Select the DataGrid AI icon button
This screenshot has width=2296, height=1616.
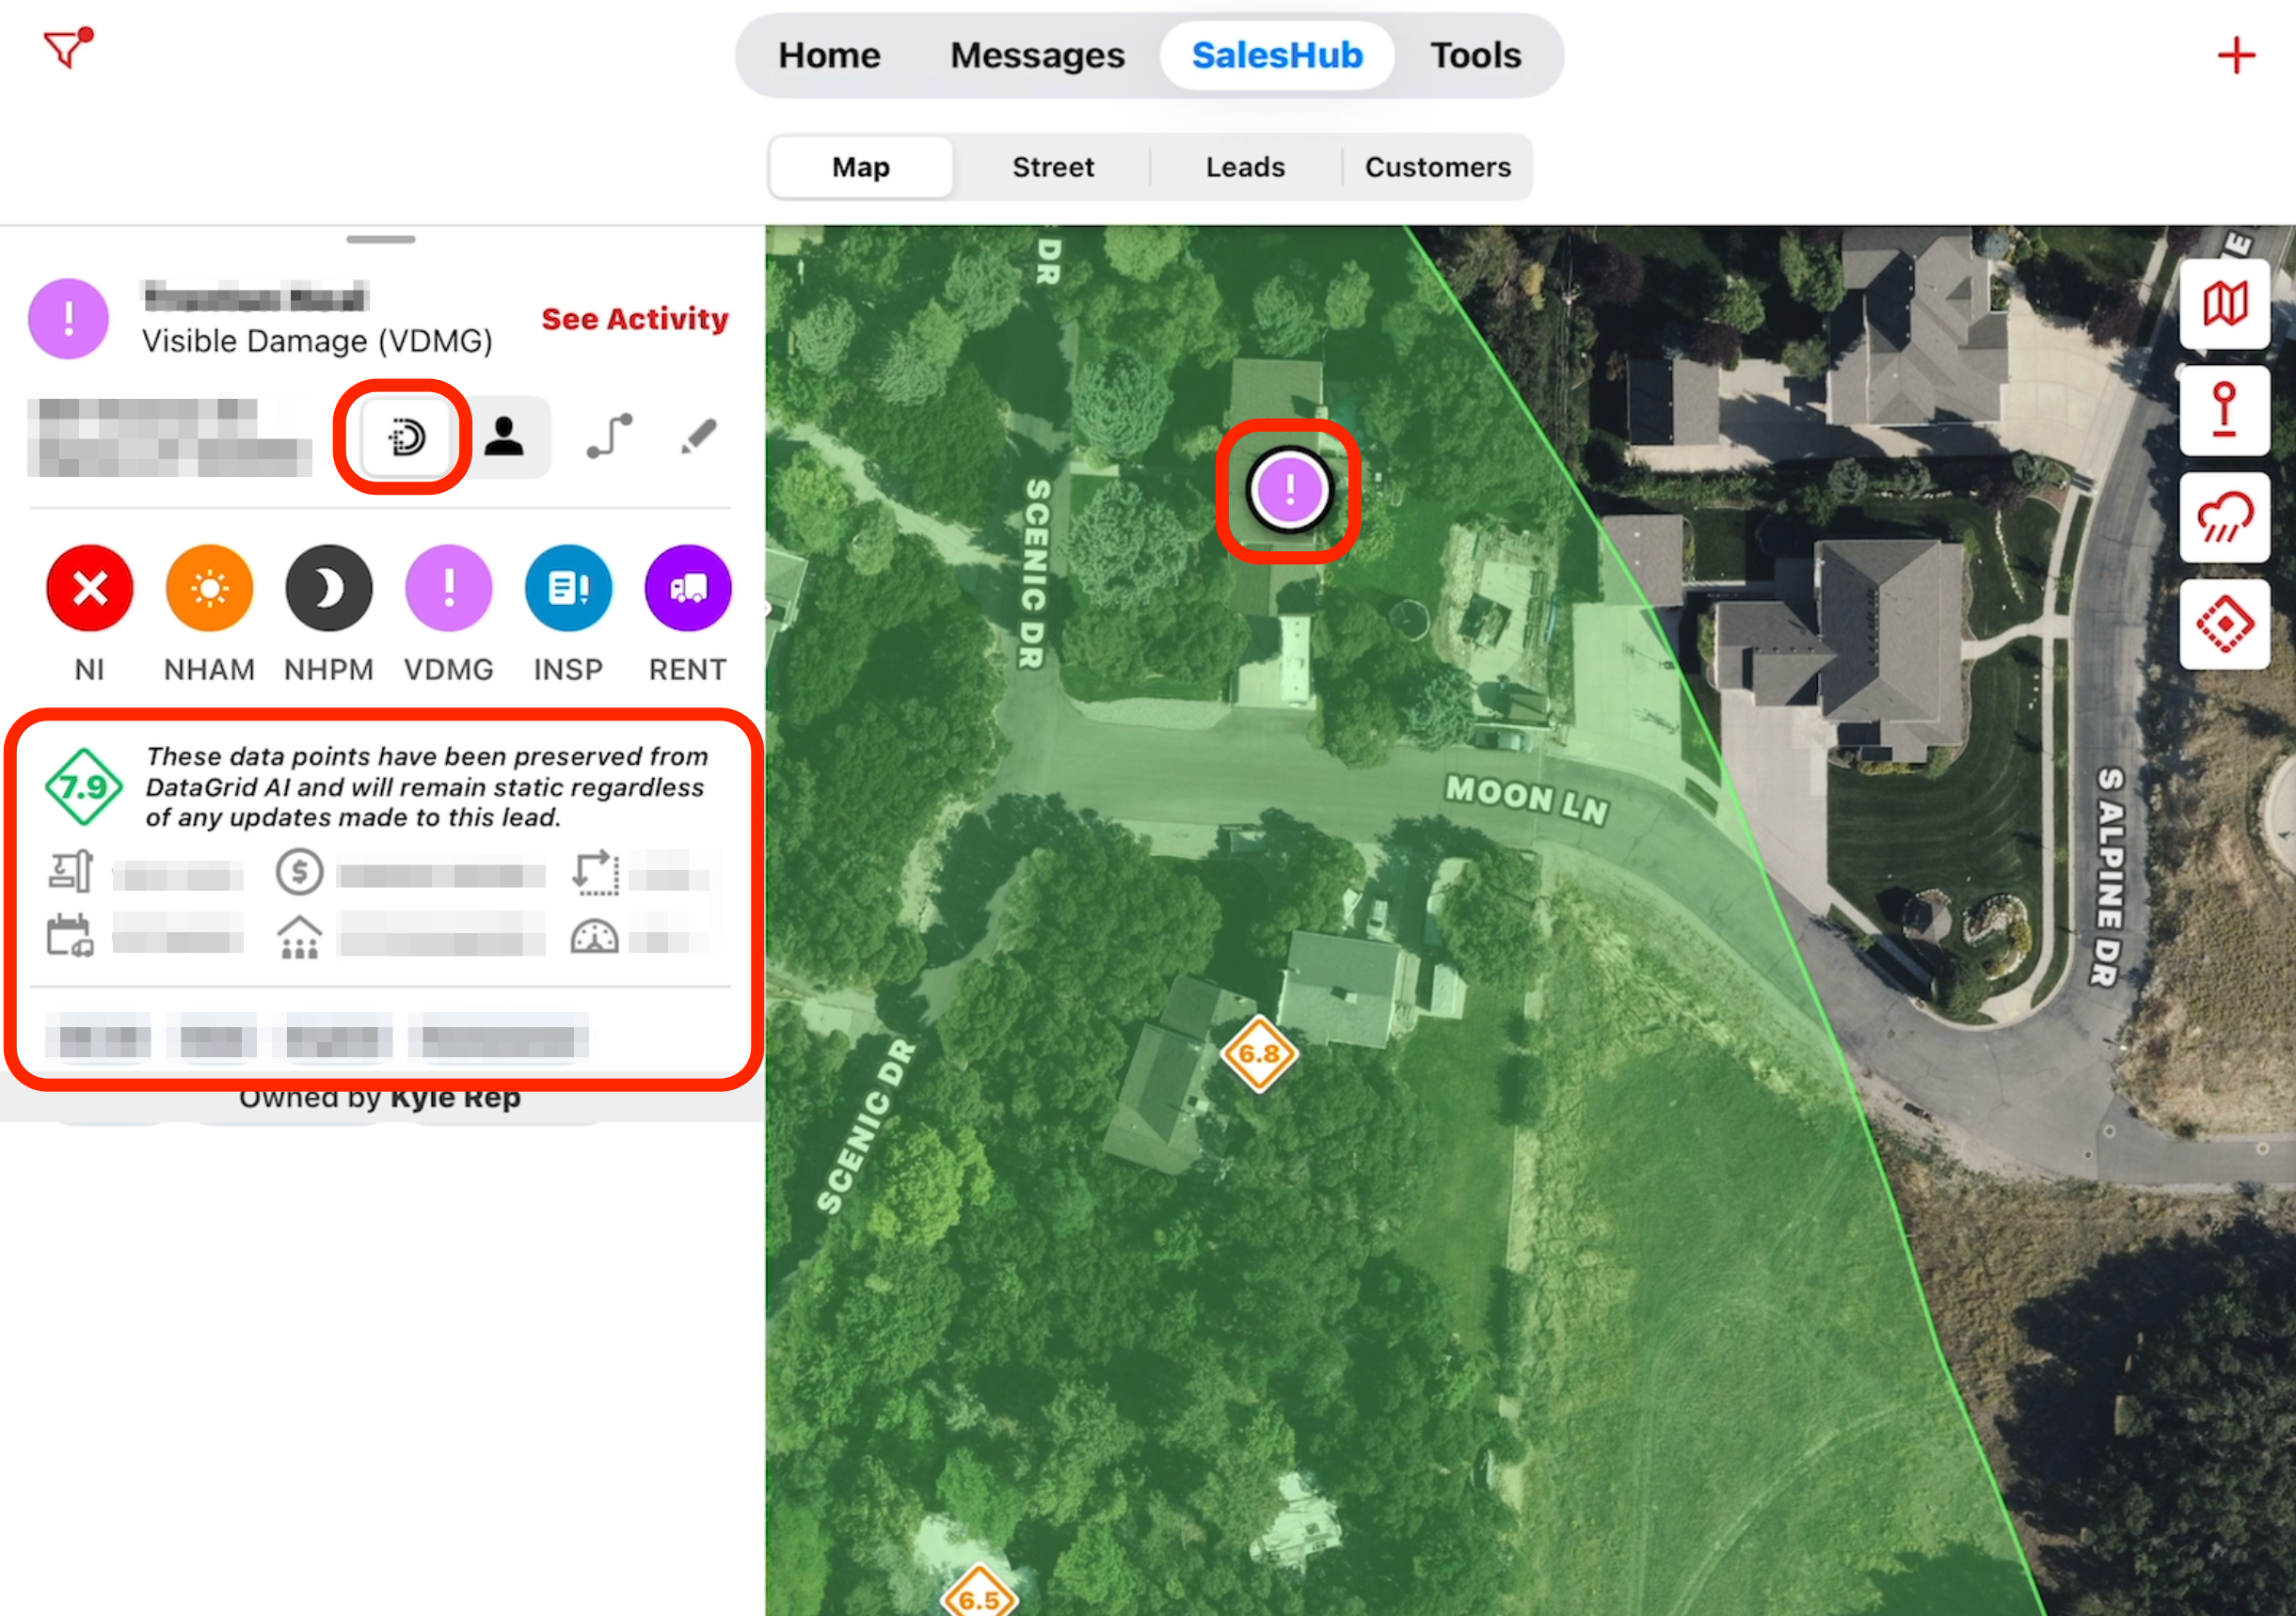click(x=406, y=436)
